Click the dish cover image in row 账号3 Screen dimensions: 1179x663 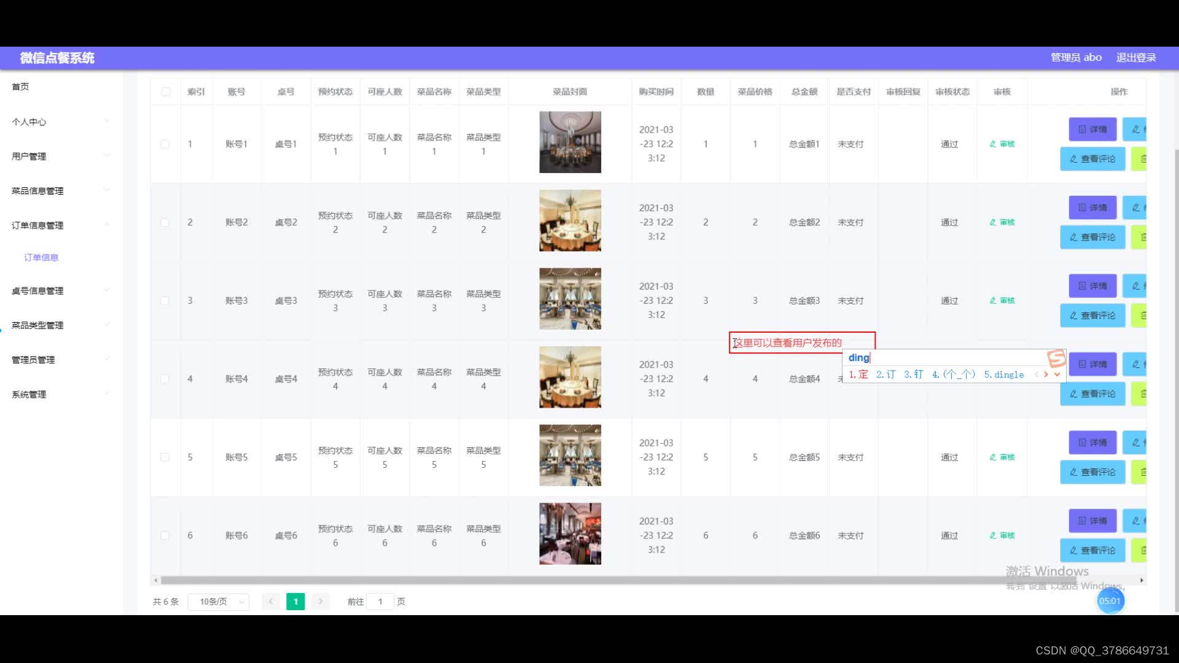coord(570,299)
